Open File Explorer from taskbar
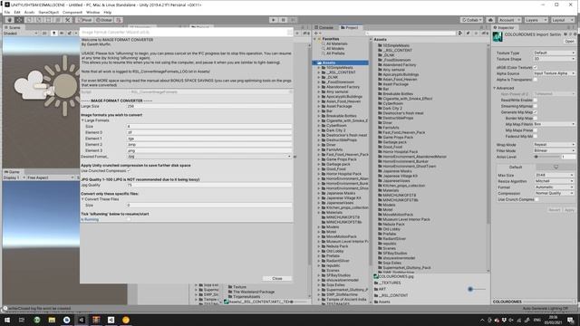This screenshot has height=326, width=580. 52,320
